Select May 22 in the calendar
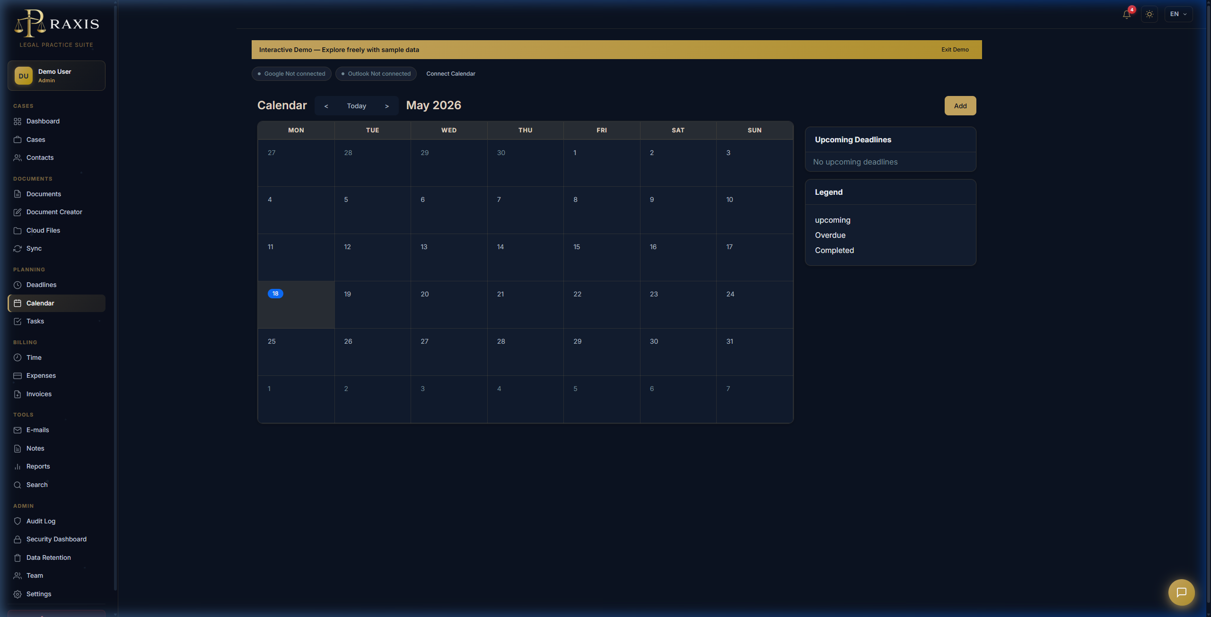The width and height of the screenshot is (1211, 617). coord(602,304)
